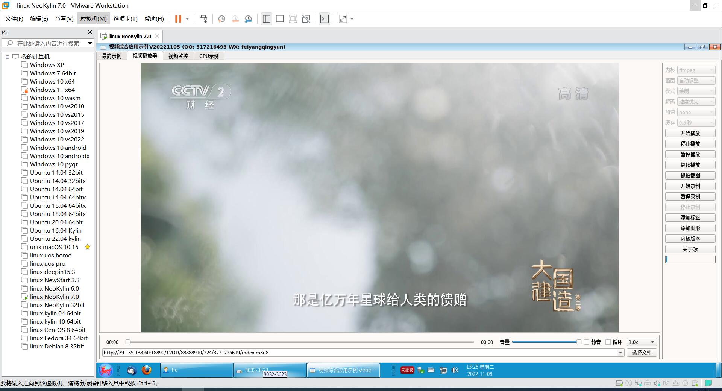Screen dimensions: 722x391
Task: Pause the virtual machine with the orange icon
Action: (178, 19)
